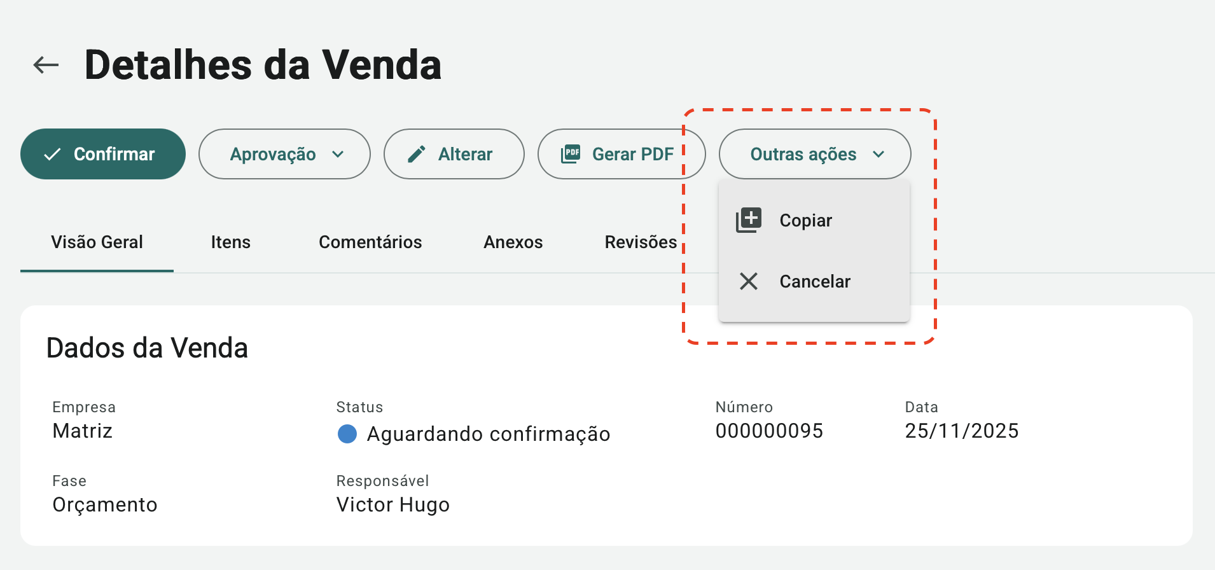This screenshot has height=570, width=1215.
Task: Click the PDF document icon on Gerar PDF
Action: (571, 153)
